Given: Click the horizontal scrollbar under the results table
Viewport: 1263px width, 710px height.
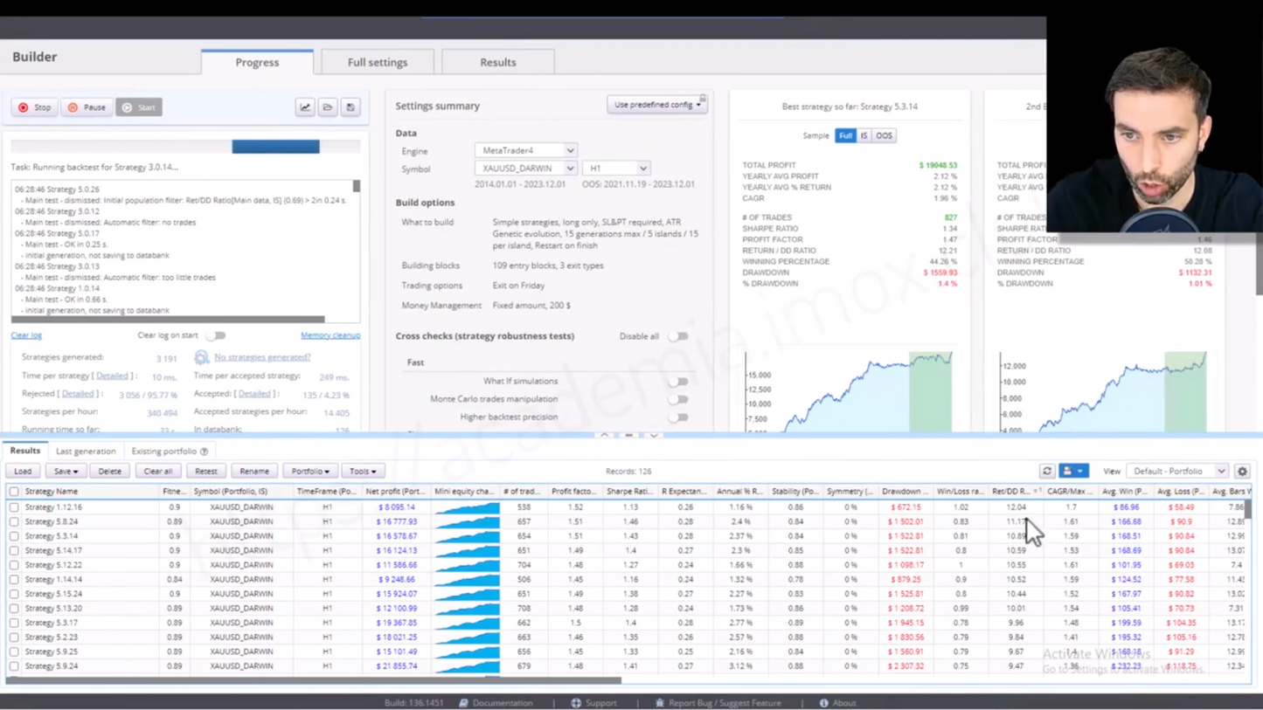Looking at the screenshot, I should (313, 679).
